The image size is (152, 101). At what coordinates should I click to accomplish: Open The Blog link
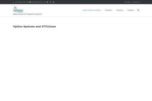click(x=127, y=2)
